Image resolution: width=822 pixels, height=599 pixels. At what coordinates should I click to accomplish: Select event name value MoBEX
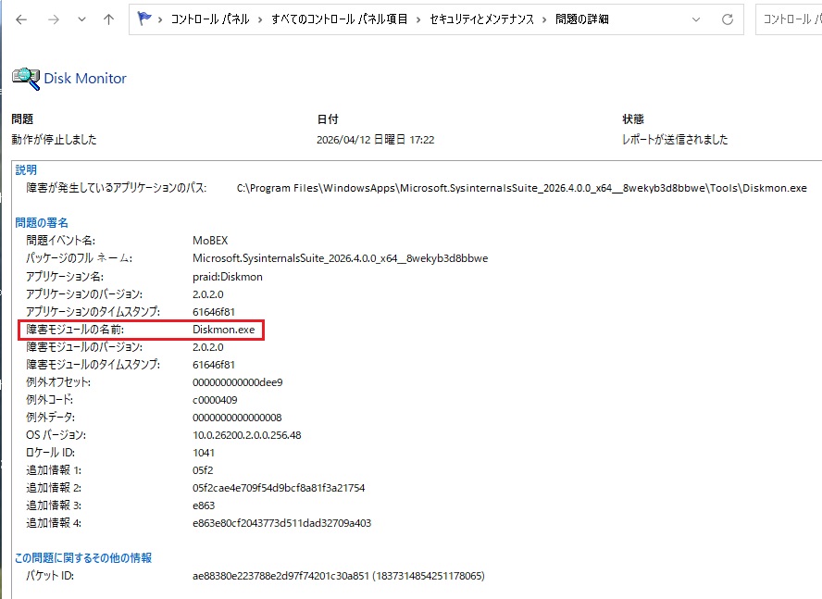[210, 240]
